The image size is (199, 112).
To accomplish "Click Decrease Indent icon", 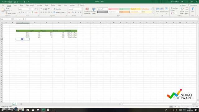I will coord(49,12).
